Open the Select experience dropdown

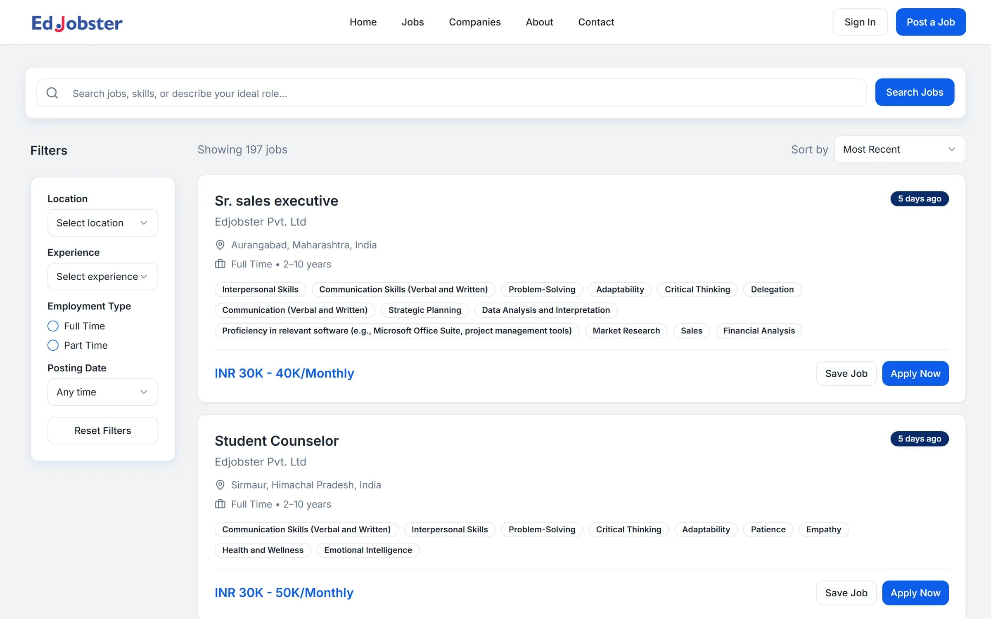click(103, 276)
